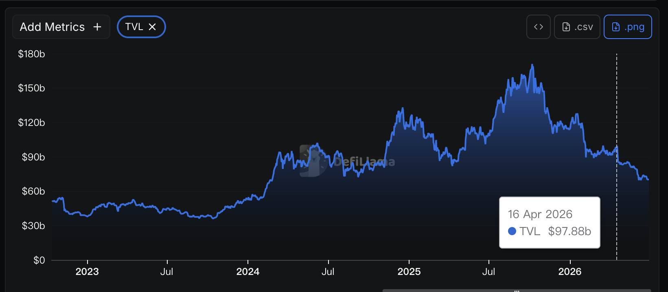Click the 2024 label on the x-axis
Screen dimensions: 668x292
[x=248, y=272]
